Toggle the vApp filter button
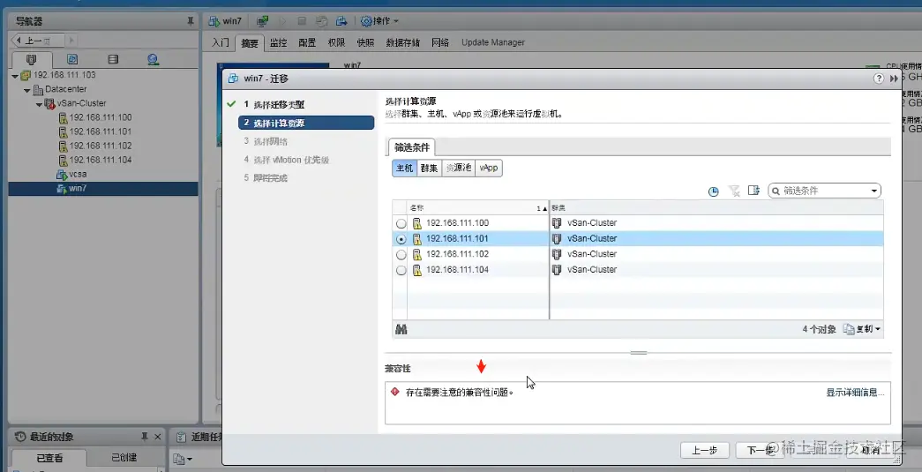The width and height of the screenshot is (922, 472). coord(489,169)
